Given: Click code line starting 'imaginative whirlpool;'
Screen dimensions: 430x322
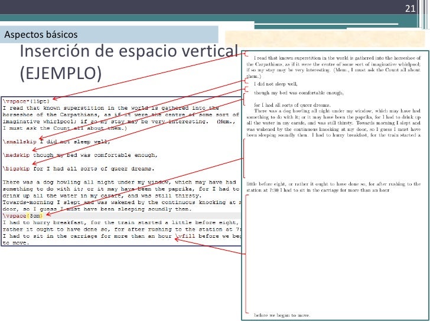Looking at the screenshot, I should click(119, 121).
